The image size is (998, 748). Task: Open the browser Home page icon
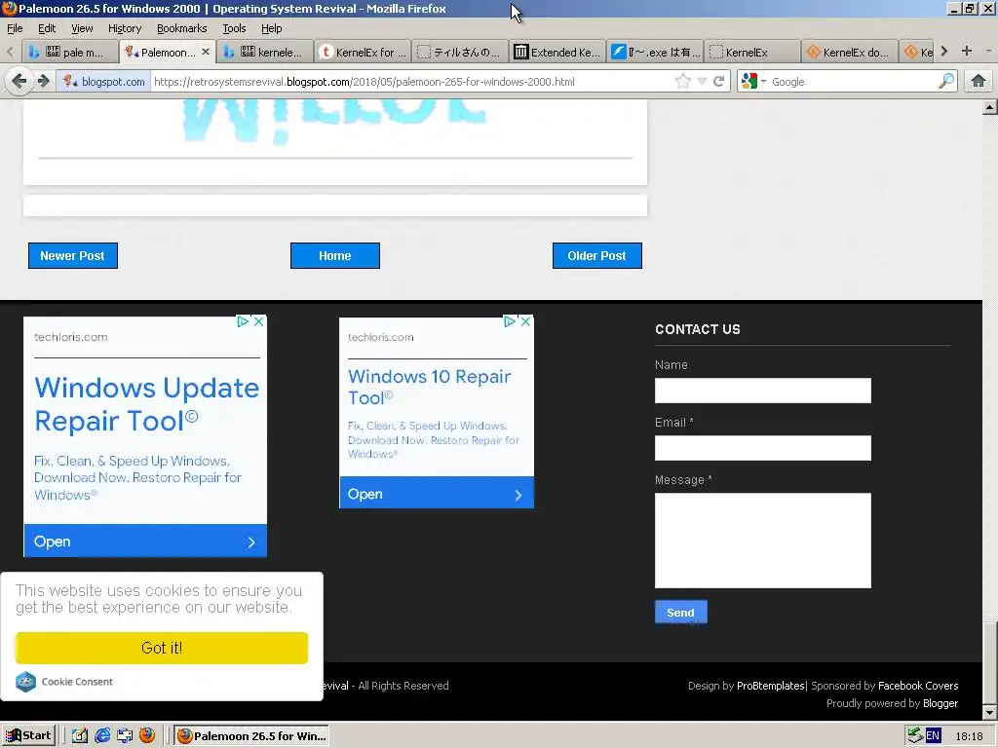point(979,82)
